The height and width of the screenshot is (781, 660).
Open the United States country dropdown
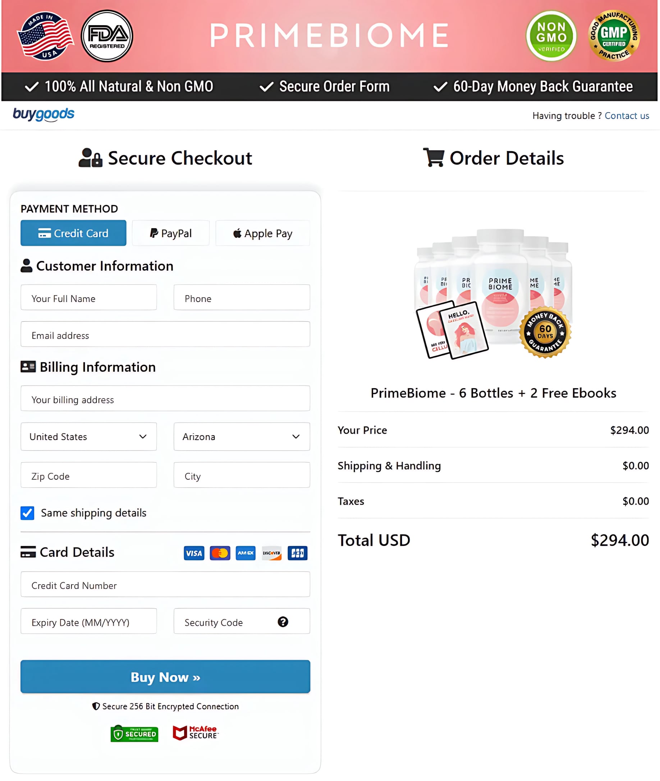tap(88, 437)
